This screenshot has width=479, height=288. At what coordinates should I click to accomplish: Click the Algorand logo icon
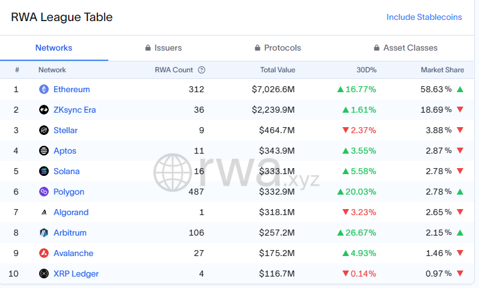pyautogui.click(x=44, y=212)
